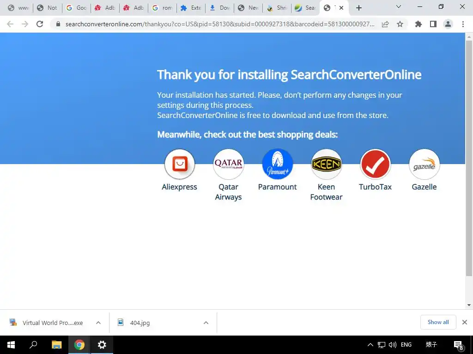The height and width of the screenshot is (354, 473).
Task: Click the Paramount text label
Action: click(278, 187)
